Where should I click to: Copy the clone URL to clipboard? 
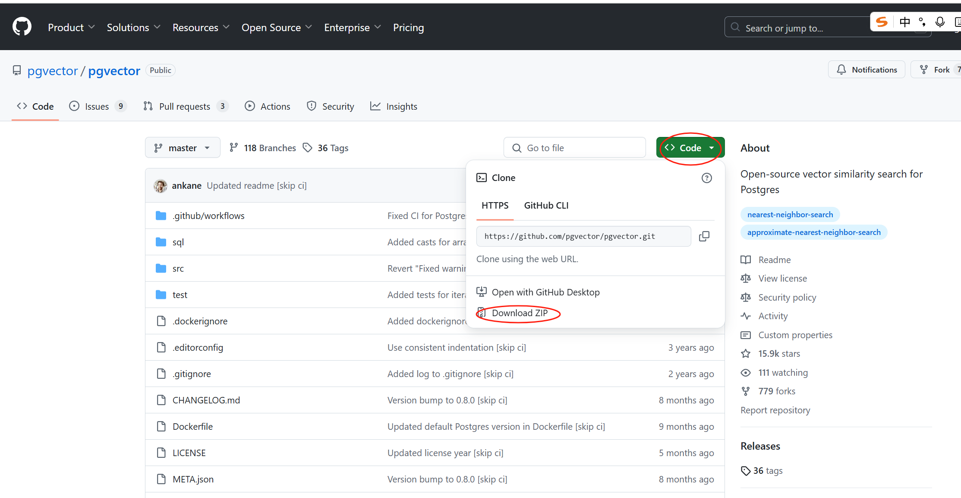tap(704, 236)
